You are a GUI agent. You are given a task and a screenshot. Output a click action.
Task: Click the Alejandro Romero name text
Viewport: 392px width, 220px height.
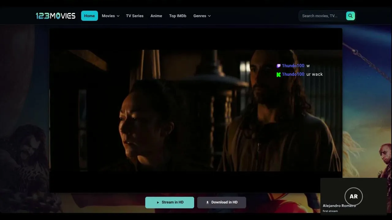click(339, 206)
